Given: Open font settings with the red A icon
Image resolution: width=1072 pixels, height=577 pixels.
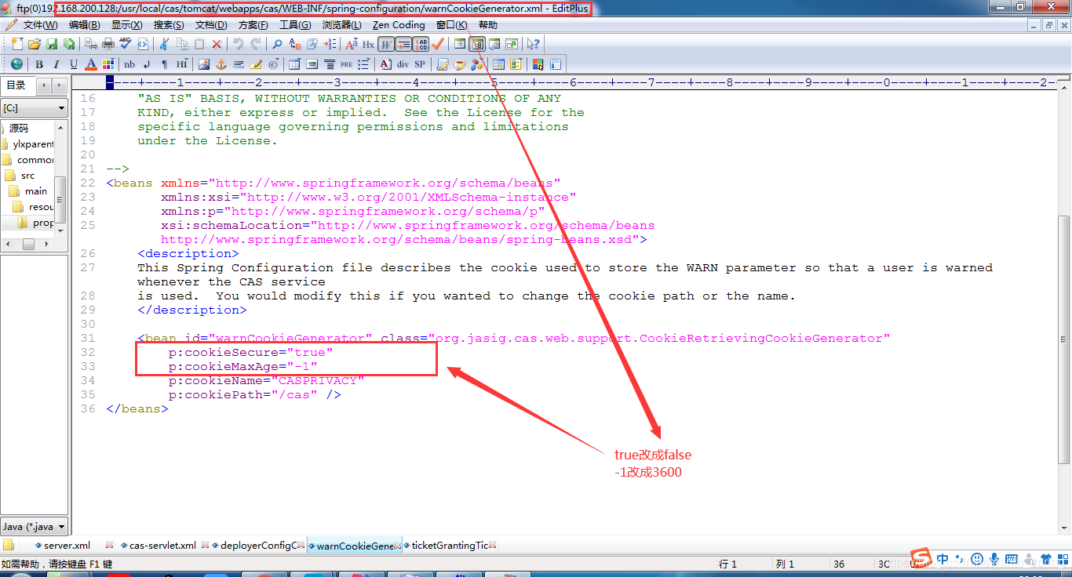Looking at the screenshot, I should (x=351, y=44).
